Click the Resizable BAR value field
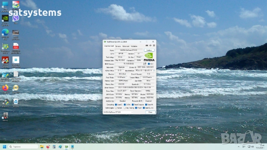Image resolution: width=267 pixels, height=150 pixels. (149, 101)
